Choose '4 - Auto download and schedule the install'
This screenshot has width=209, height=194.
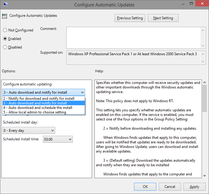coord(37,108)
